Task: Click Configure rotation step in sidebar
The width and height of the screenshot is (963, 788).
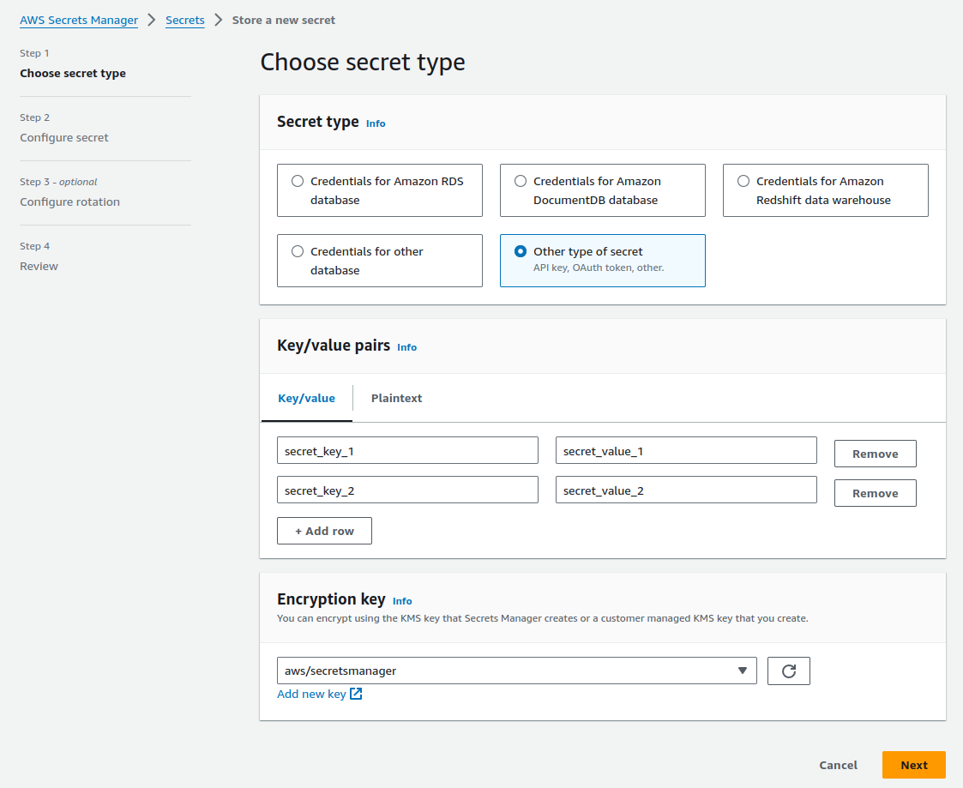Action: point(69,202)
